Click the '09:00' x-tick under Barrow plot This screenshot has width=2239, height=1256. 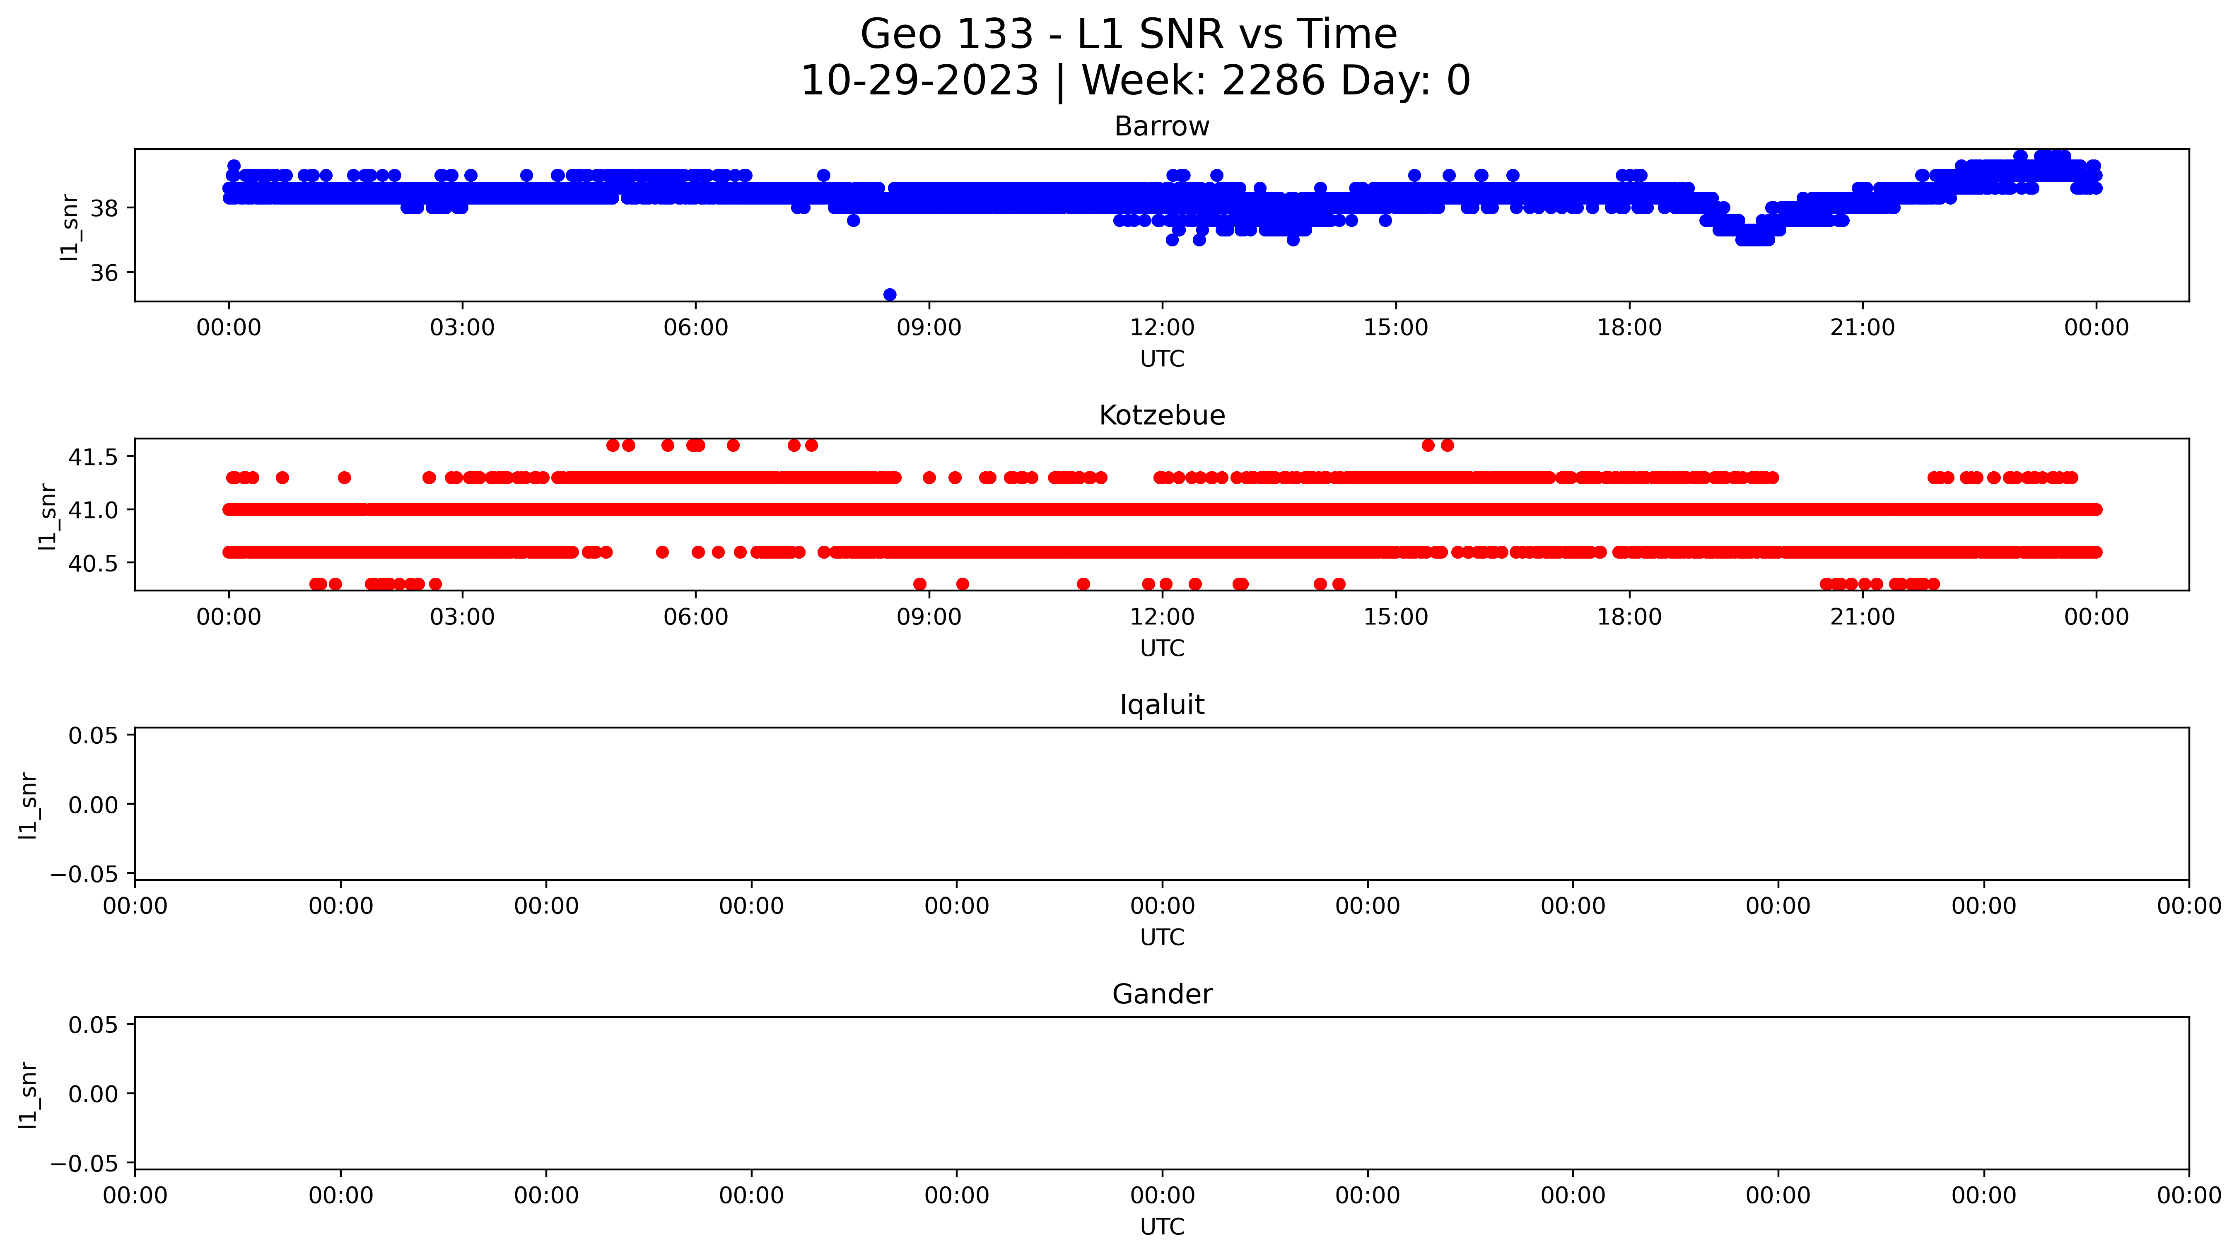pyautogui.click(x=929, y=328)
